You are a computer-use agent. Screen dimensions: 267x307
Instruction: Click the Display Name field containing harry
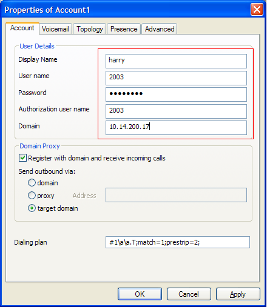[x=176, y=61]
